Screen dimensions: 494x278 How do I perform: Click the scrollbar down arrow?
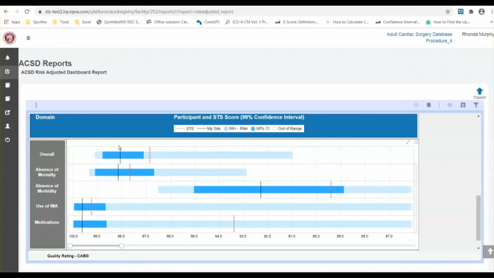[478, 248]
